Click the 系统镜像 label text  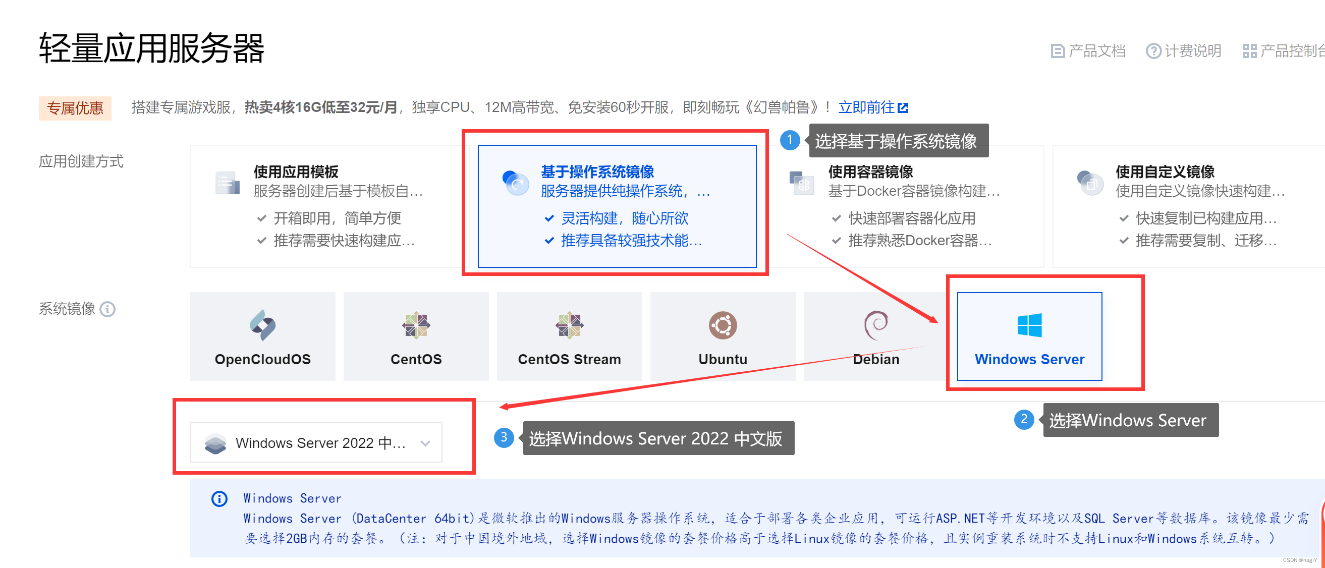[x=67, y=308]
